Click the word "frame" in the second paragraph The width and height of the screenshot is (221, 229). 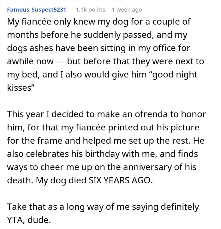(x=50, y=140)
